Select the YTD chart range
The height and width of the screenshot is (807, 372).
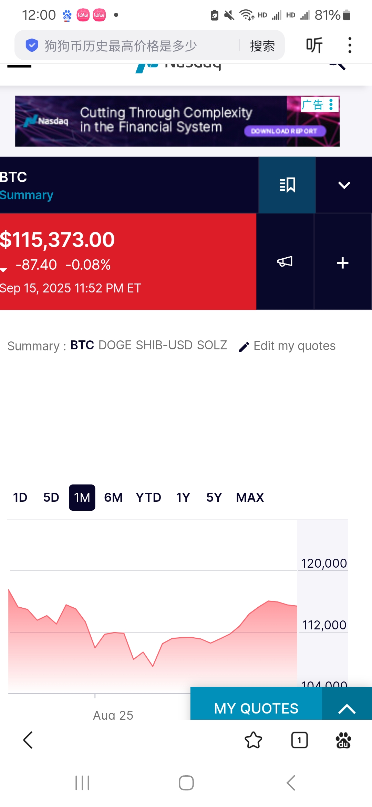tap(148, 497)
